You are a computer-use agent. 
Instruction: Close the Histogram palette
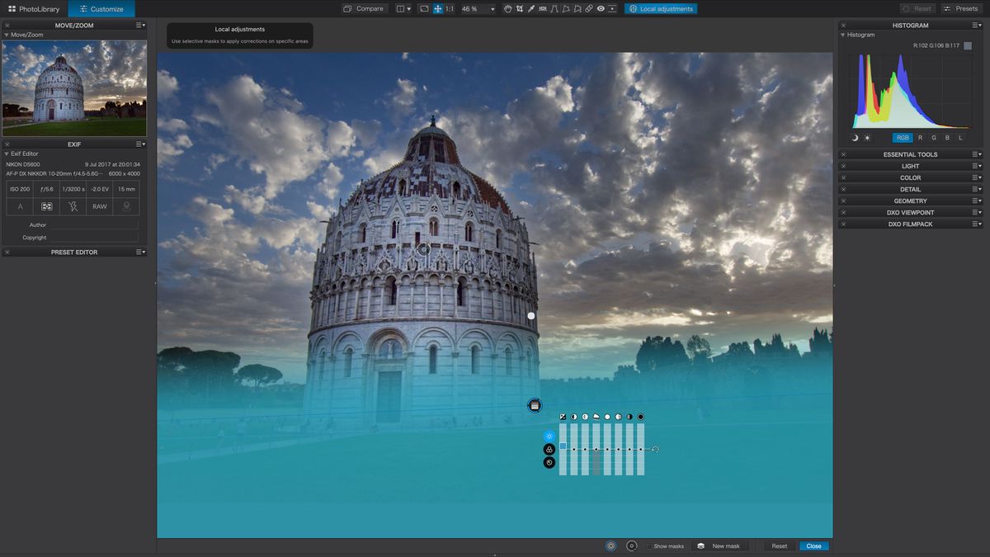click(x=843, y=26)
